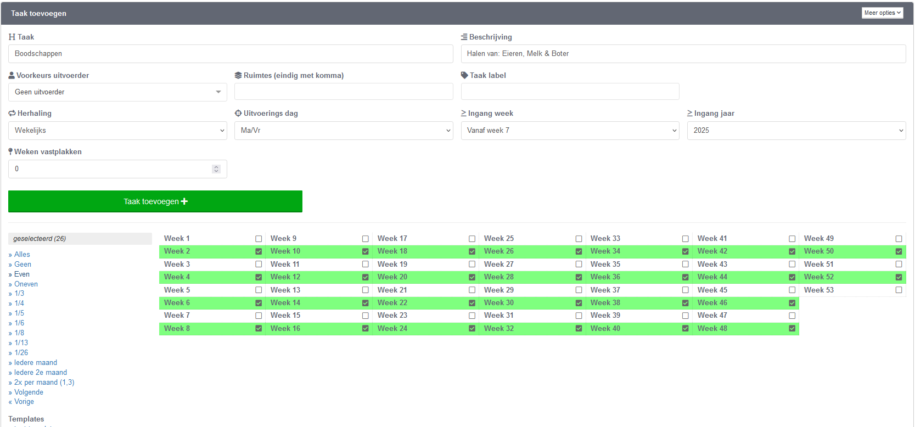Click the Beschrijving text field
The image size is (915, 427).
click(683, 54)
